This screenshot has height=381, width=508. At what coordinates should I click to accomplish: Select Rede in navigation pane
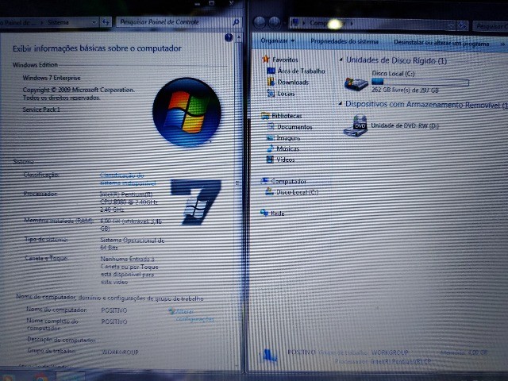(x=272, y=213)
